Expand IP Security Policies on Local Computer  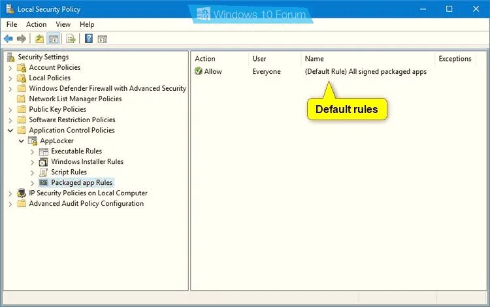point(10,194)
